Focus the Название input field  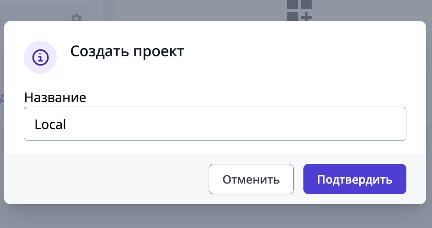pos(215,124)
